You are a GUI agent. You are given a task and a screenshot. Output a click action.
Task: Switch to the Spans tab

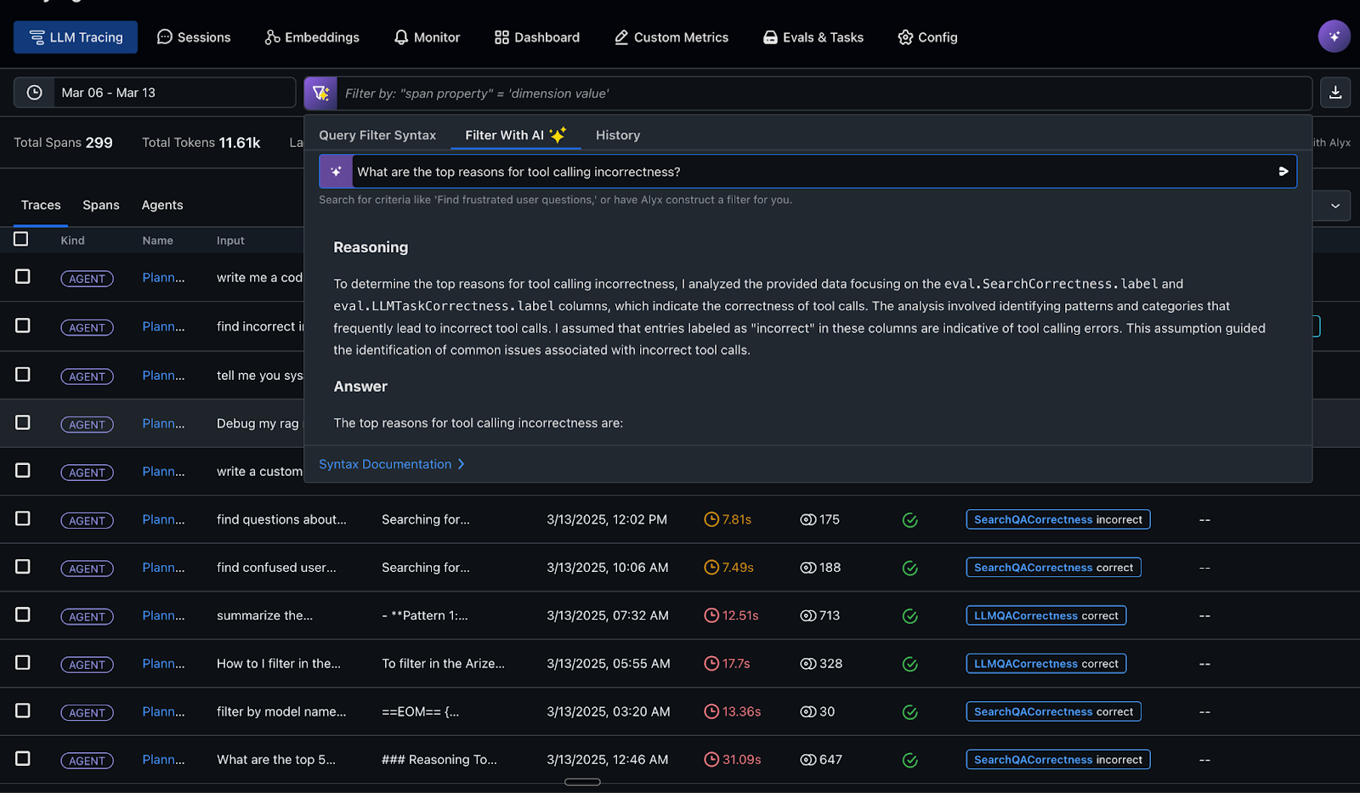point(101,205)
